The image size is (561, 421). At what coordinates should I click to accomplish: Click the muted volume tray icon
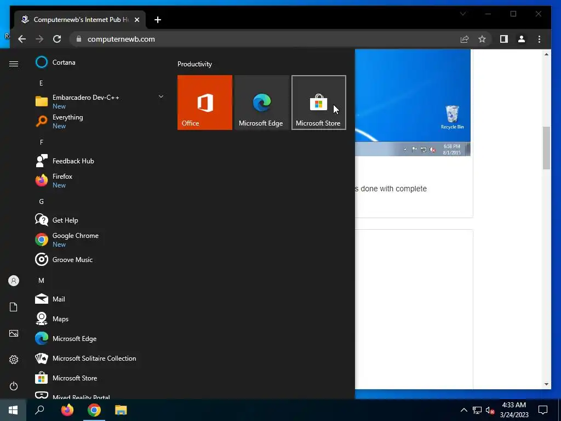[x=490, y=410]
